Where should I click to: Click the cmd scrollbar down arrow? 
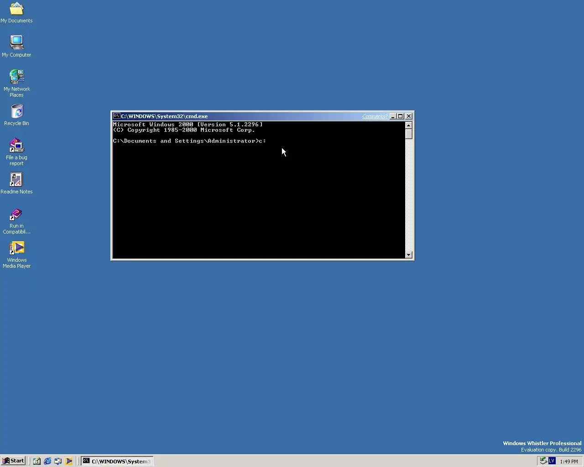coord(409,255)
